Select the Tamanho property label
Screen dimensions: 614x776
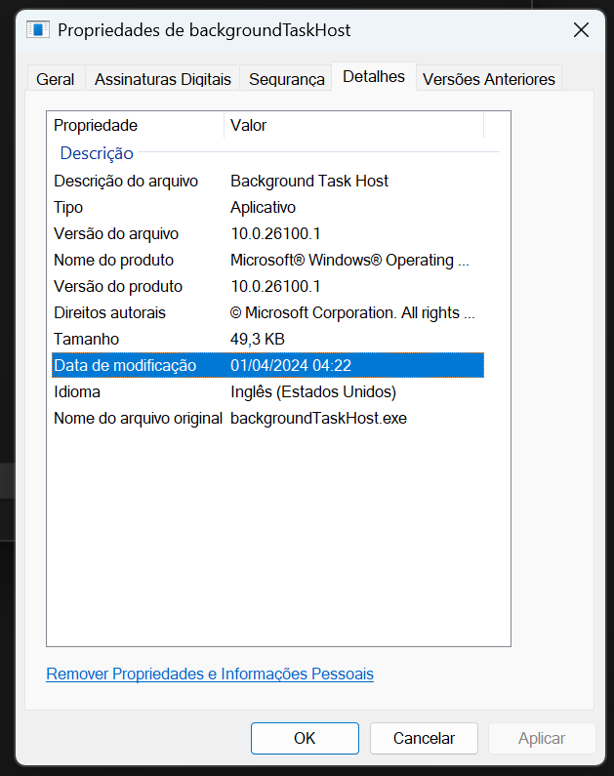point(86,339)
